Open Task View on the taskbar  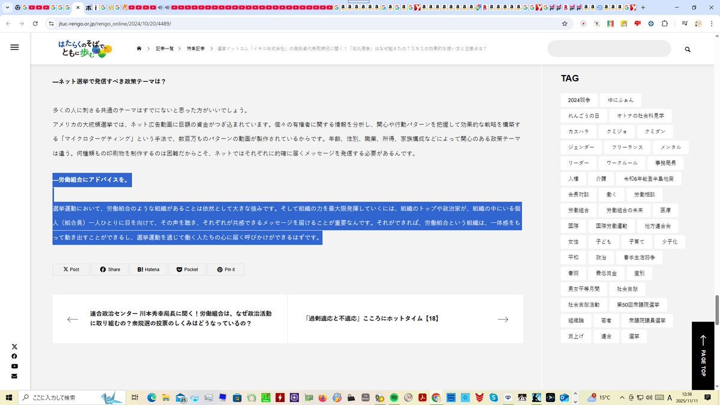pyautogui.click(x=135, y=397)
